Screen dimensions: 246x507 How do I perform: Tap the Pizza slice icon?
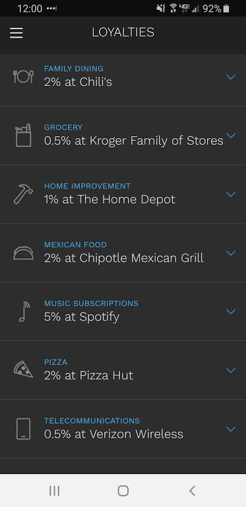coord(23,370)
